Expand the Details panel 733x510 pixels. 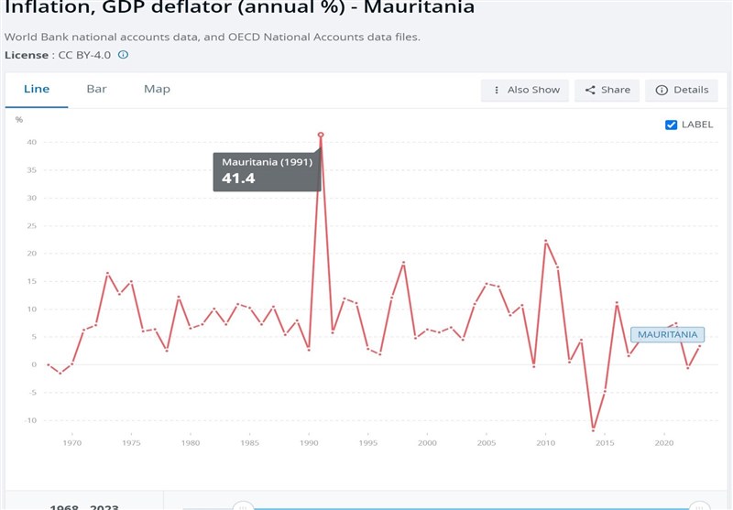[x=683, y=90]
